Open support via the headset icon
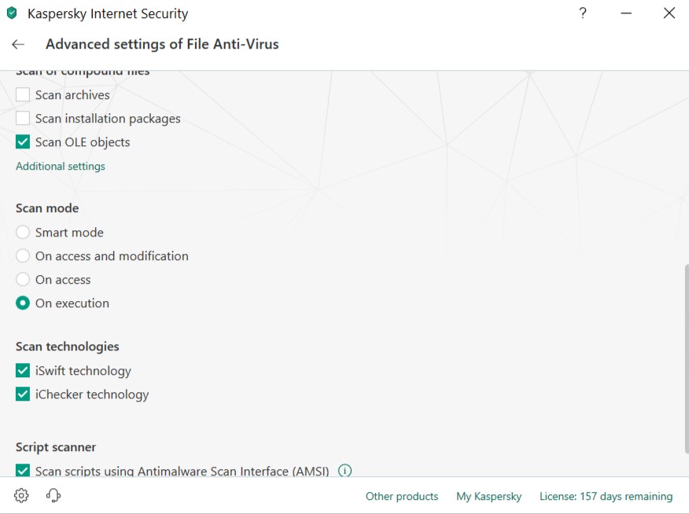The width and height of the screenshot is (689, 514). pos(53,495)
